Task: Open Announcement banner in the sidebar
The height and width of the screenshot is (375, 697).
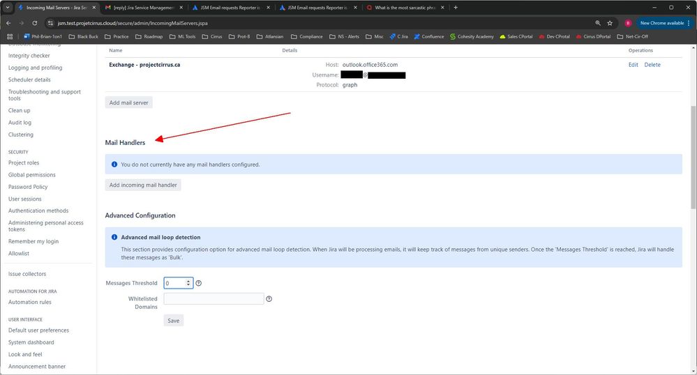Action: pos(37,366)
